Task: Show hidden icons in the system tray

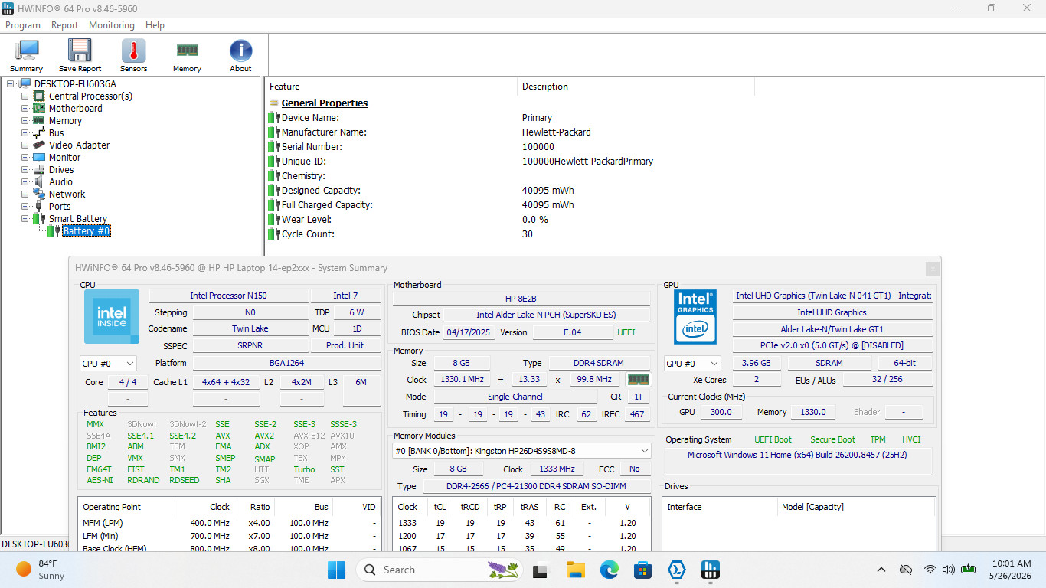Action: pos(881,570)
